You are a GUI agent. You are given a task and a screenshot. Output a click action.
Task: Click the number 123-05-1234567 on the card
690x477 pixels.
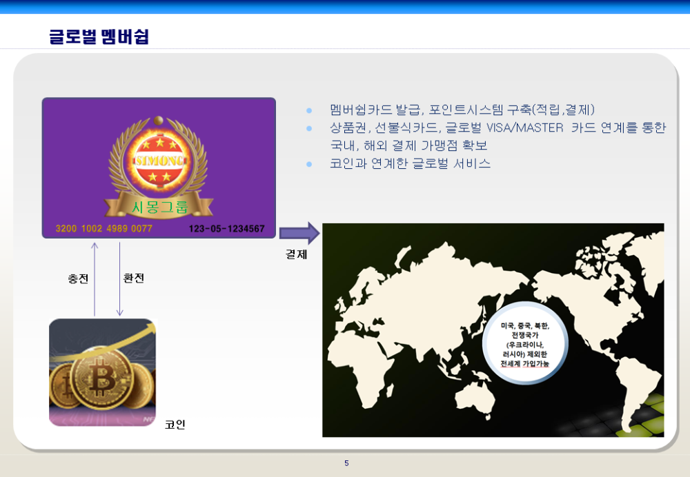[x=226, y=229]
